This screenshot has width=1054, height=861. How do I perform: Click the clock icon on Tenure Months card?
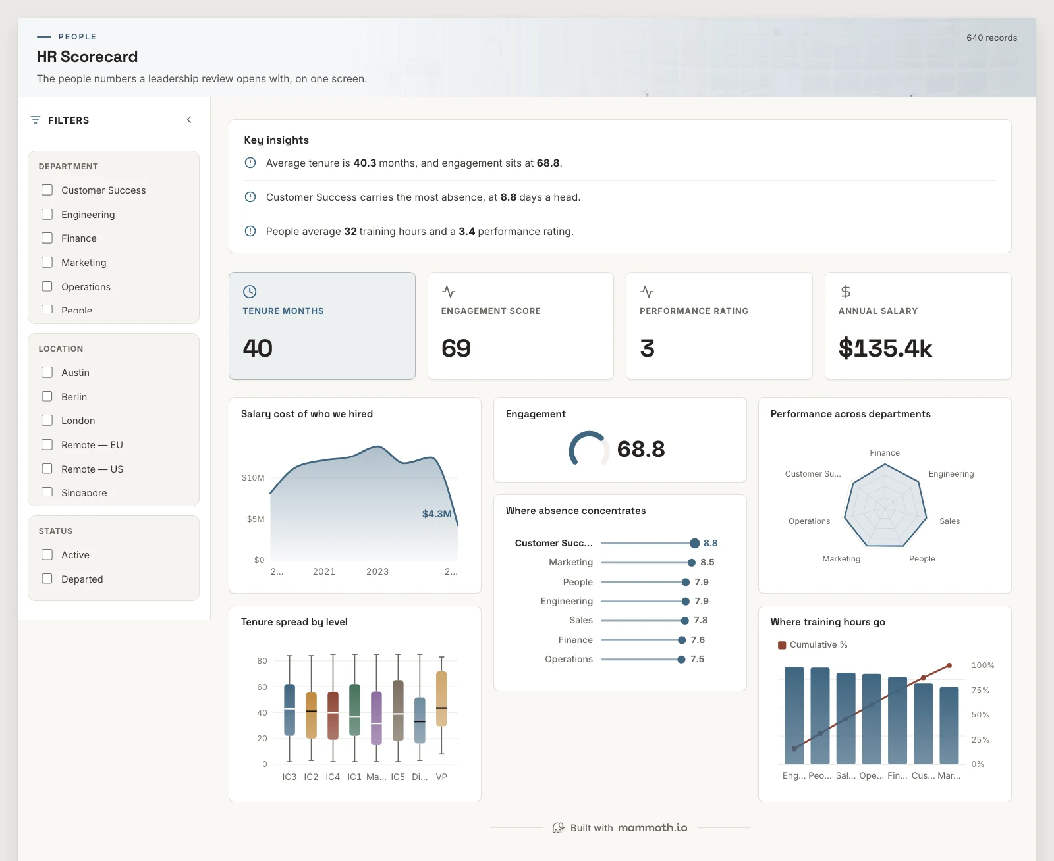(250, 292)
